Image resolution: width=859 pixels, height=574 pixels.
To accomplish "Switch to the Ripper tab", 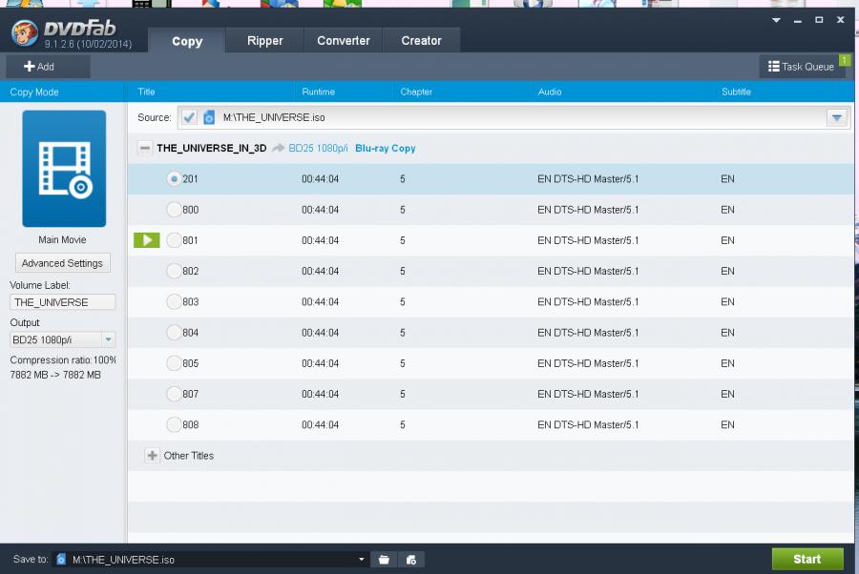I will (x=264, y=41).
